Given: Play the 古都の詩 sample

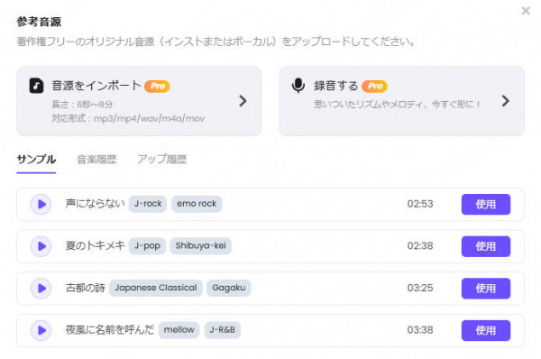Looking at the screenshot, I should coord(41,289).
